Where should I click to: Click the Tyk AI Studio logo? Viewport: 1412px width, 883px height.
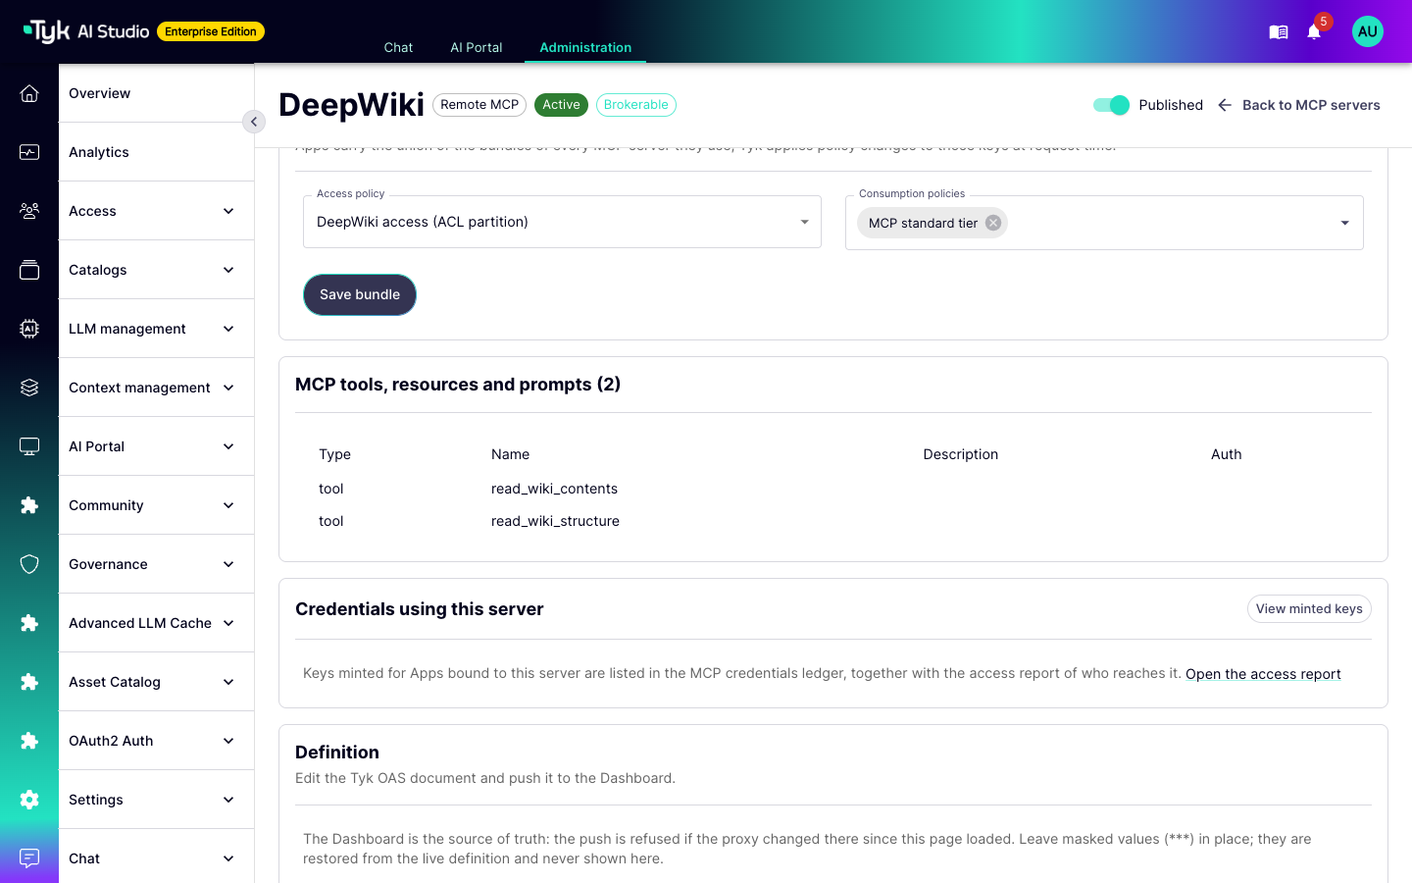[x=86, y=31]
